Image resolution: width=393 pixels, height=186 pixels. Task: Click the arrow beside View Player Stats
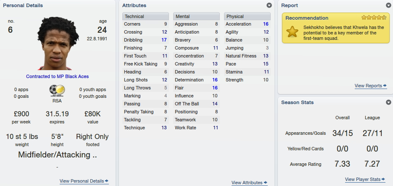tap(383, 179)
